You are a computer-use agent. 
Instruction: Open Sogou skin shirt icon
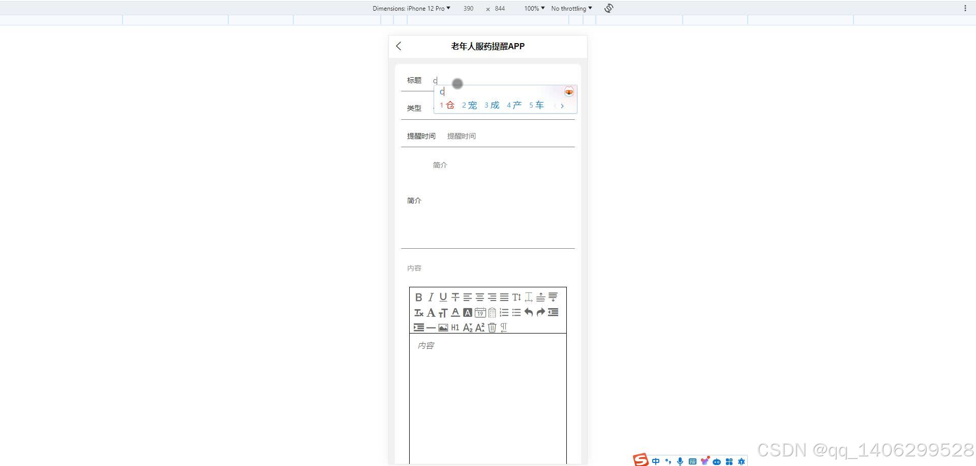tap(705, 461)
